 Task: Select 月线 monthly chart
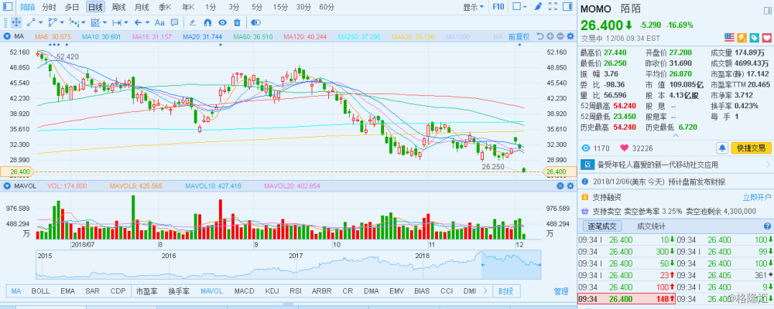[x=141, y=7]
